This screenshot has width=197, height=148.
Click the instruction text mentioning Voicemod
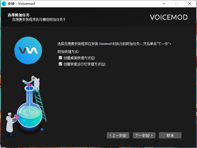115,44
